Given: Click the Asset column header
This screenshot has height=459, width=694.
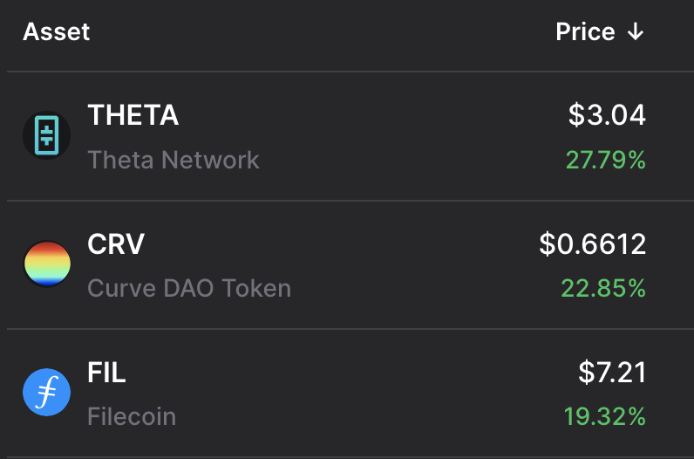Looking at the screenshot, I should tap(57, 32).
